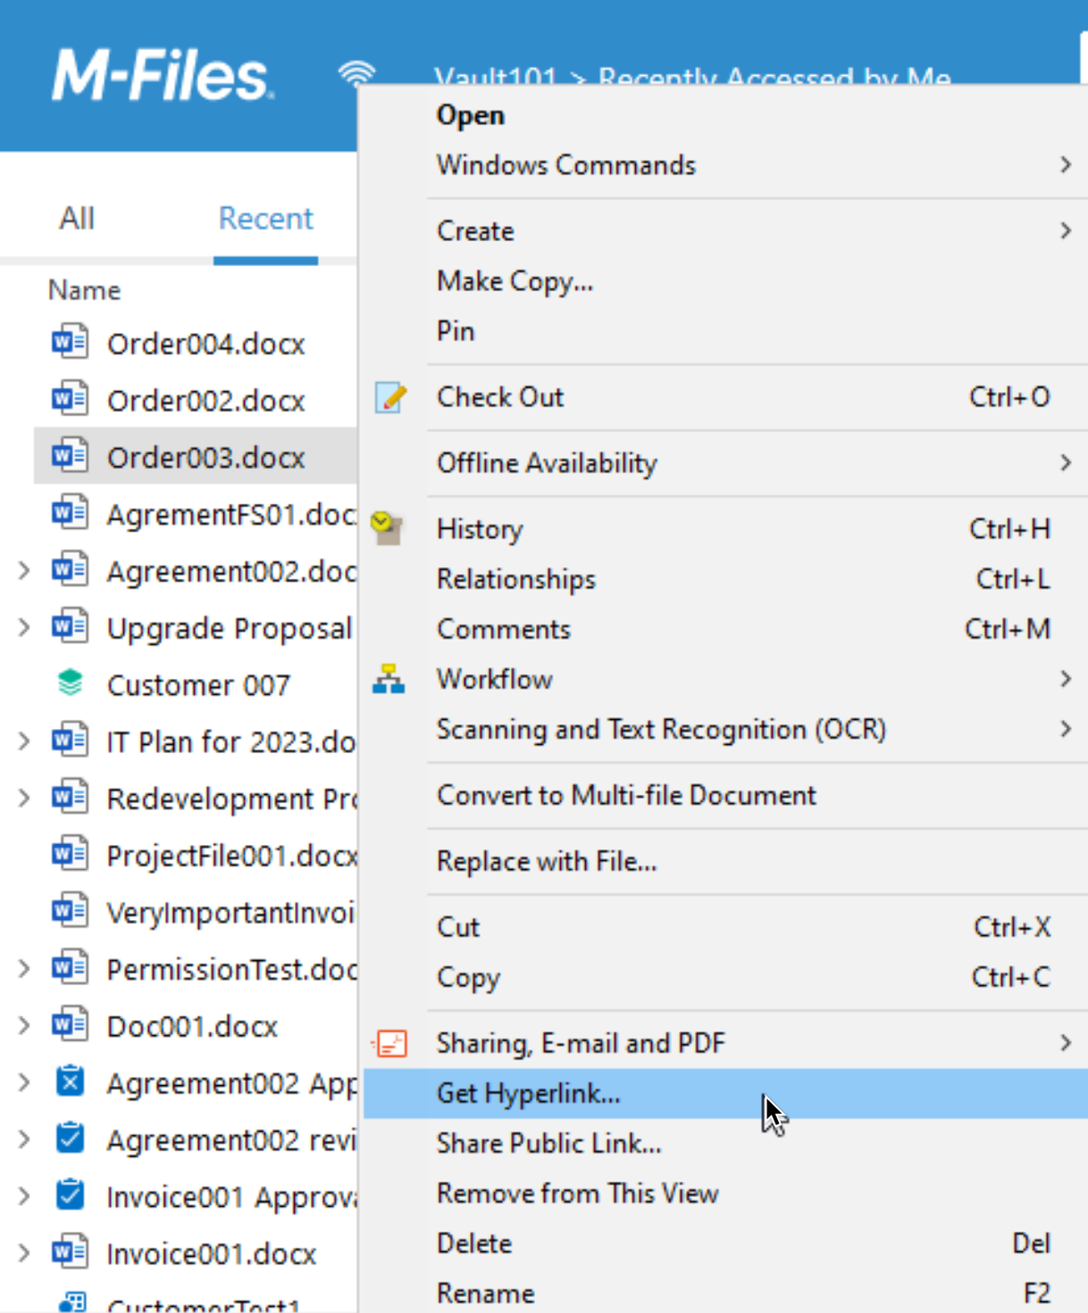Select Make Copy from the context menu
This screenshot has height=1313, width=1088.
coord(725,281)
